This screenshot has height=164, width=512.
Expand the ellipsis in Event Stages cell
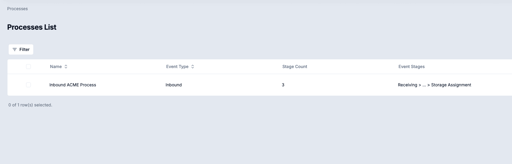pos(424,85)
